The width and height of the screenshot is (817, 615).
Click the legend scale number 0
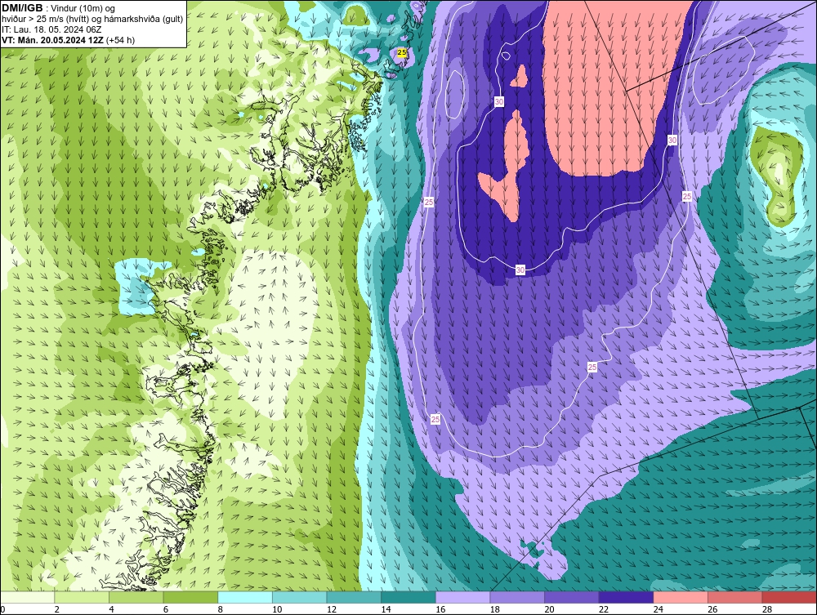coord(2,609)
